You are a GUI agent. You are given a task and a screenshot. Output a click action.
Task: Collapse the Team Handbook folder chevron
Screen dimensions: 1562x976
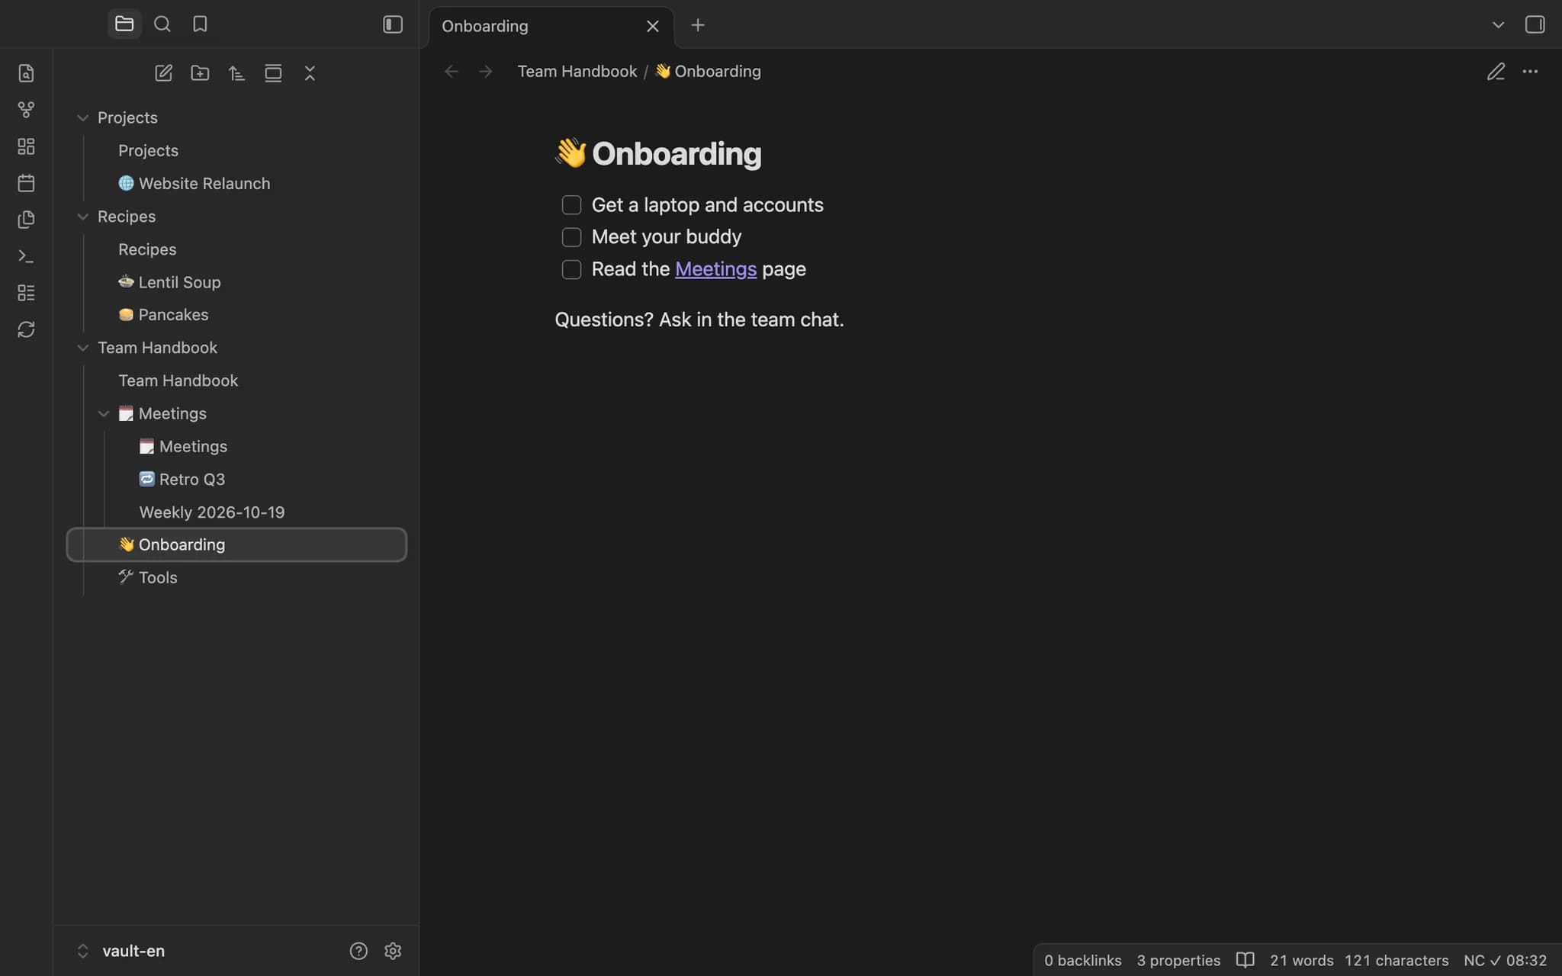(x=83, y=348)
